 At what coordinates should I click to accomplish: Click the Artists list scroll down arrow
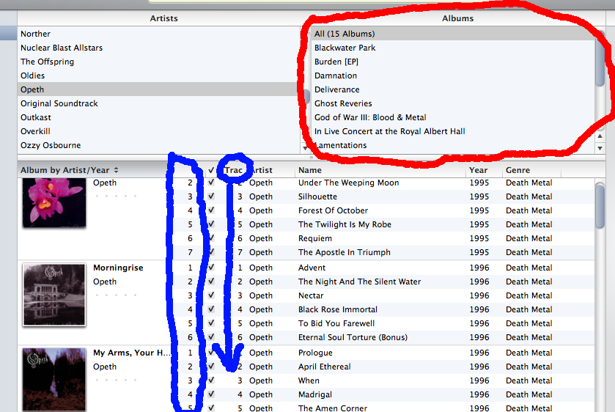(305, 148)
